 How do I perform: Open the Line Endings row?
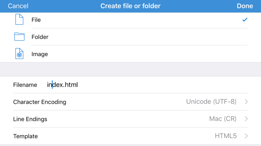(30, 119)
